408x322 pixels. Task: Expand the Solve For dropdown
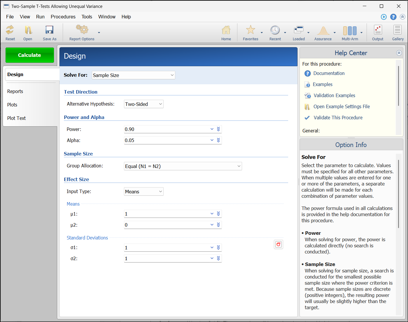pyautogui.click(x=134, y=75)
